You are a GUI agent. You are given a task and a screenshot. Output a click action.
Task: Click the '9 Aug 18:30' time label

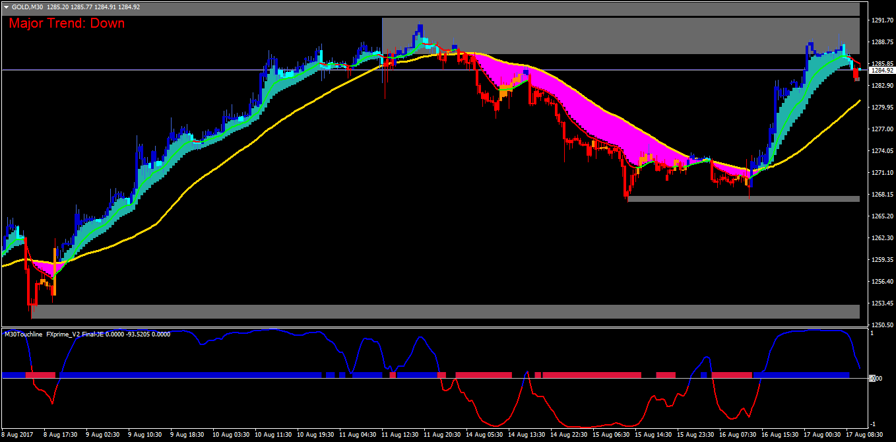(x=187, y=435)
